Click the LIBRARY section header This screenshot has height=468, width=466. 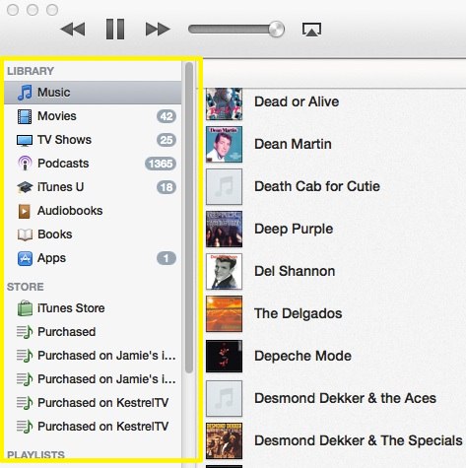pyautogui.click(x=31, y=71)
